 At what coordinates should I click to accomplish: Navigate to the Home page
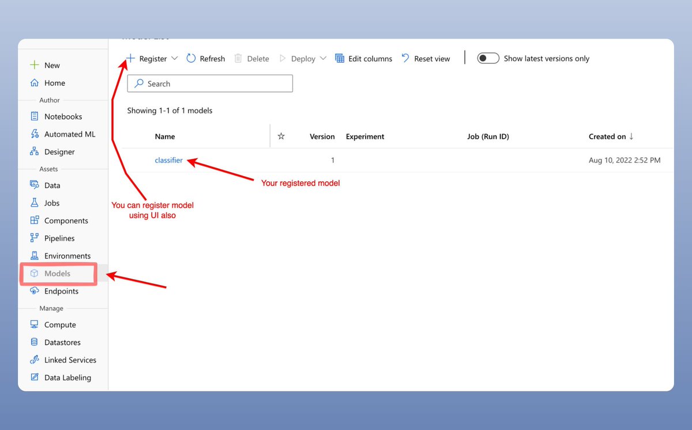[x=54, y=83]
